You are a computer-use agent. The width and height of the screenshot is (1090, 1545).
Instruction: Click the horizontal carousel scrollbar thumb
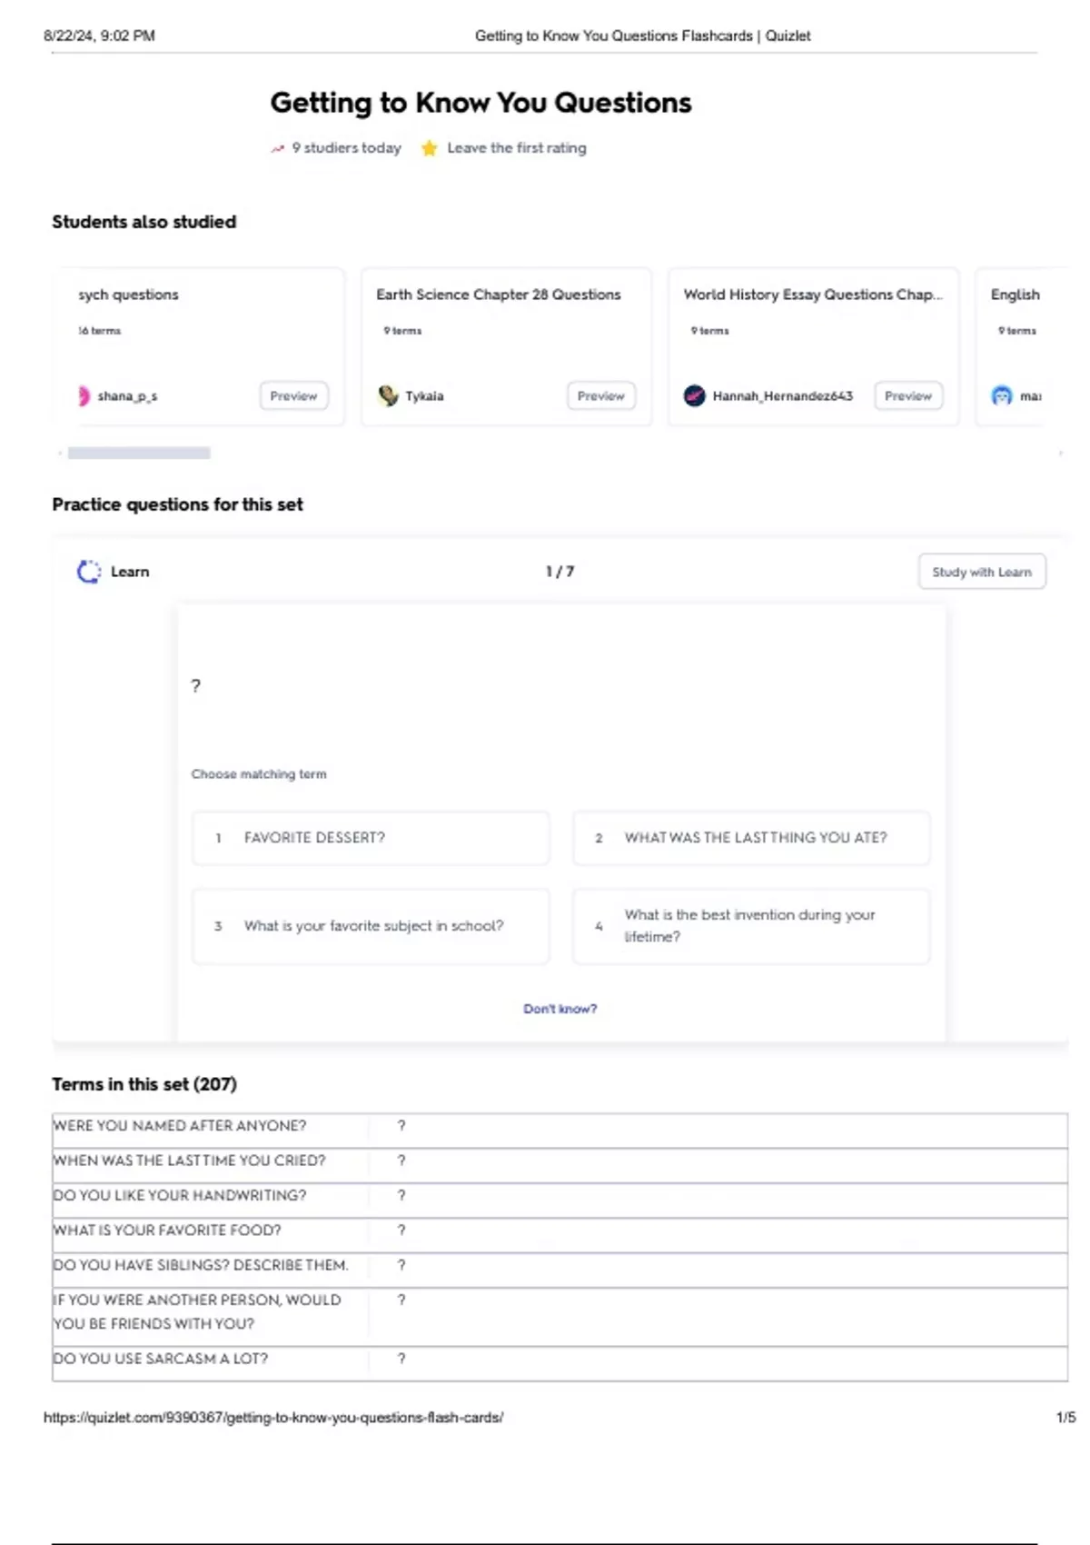[139, 453]
